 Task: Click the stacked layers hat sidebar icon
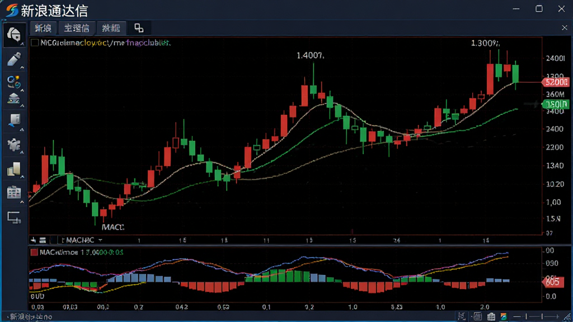click(13, 98)
